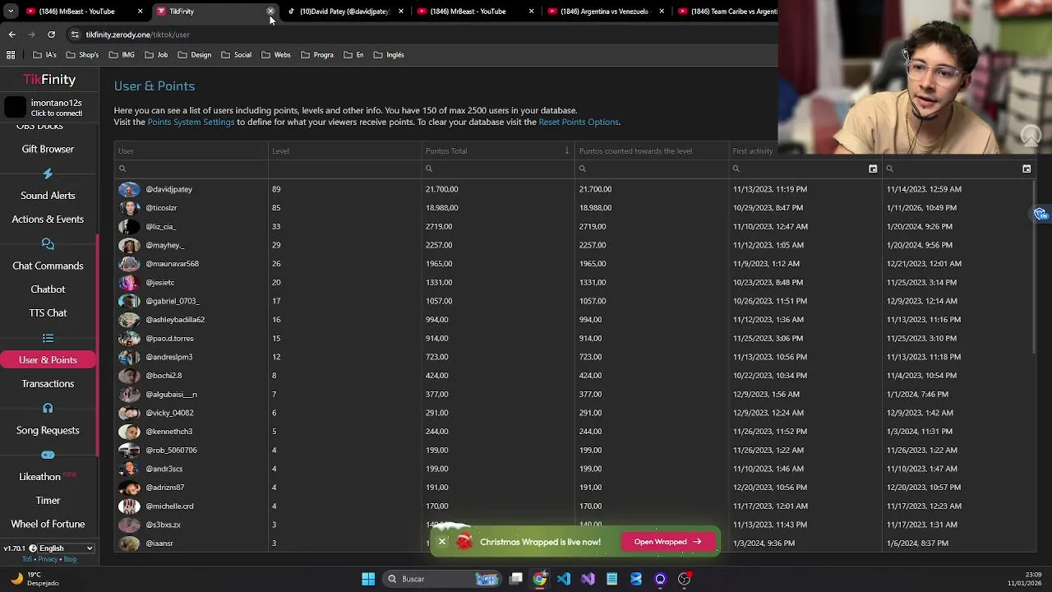Open Chrome from the taskbar
The width and height of the screenshot is (1052, 592).
[540, 579]
